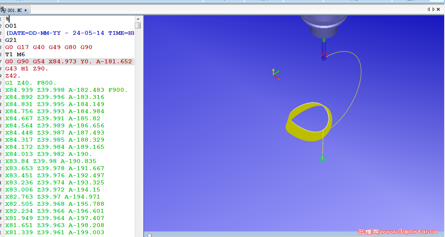Close the O01.NC tab
The image size is (445, 237).
pyautogui.click(x=438, y=9)
